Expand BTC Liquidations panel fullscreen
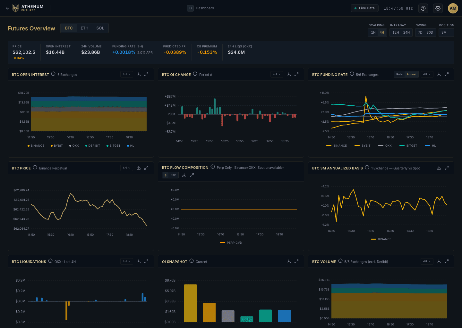This screenshot has height=328, width=462. pos(146,261)
